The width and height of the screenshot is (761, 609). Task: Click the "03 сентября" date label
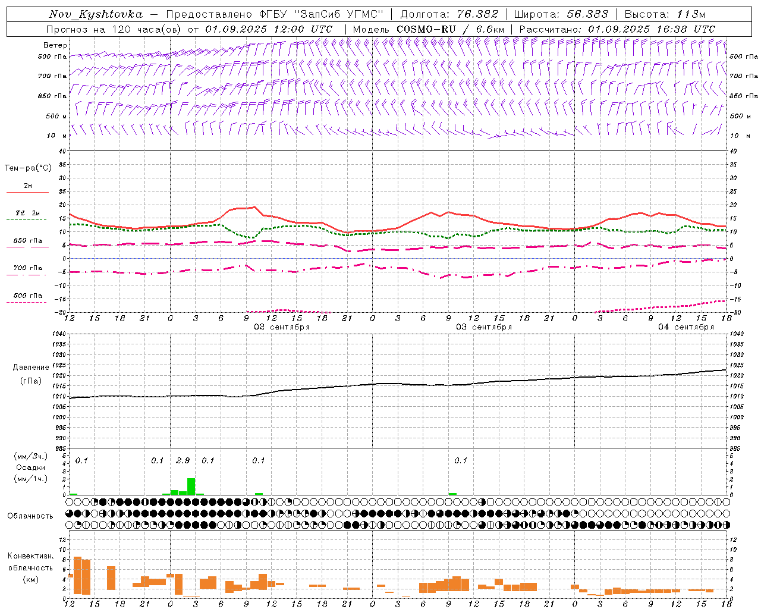pos(484,327)
